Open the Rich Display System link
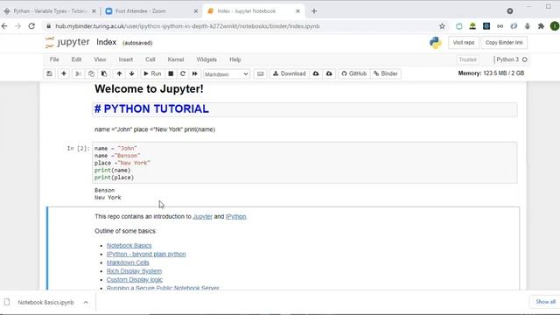This screenshot has width=560, height=315. [x=134, y=271]
